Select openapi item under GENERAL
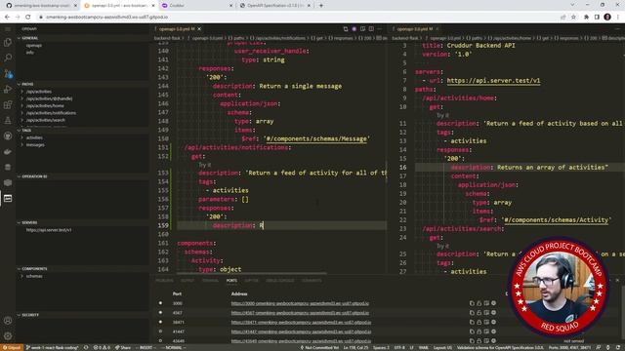The image size is (625, 351). pos(34,46)
